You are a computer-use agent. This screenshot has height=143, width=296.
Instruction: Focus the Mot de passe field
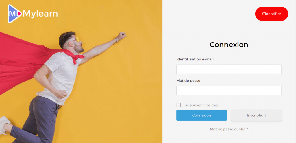click(229, 90)
